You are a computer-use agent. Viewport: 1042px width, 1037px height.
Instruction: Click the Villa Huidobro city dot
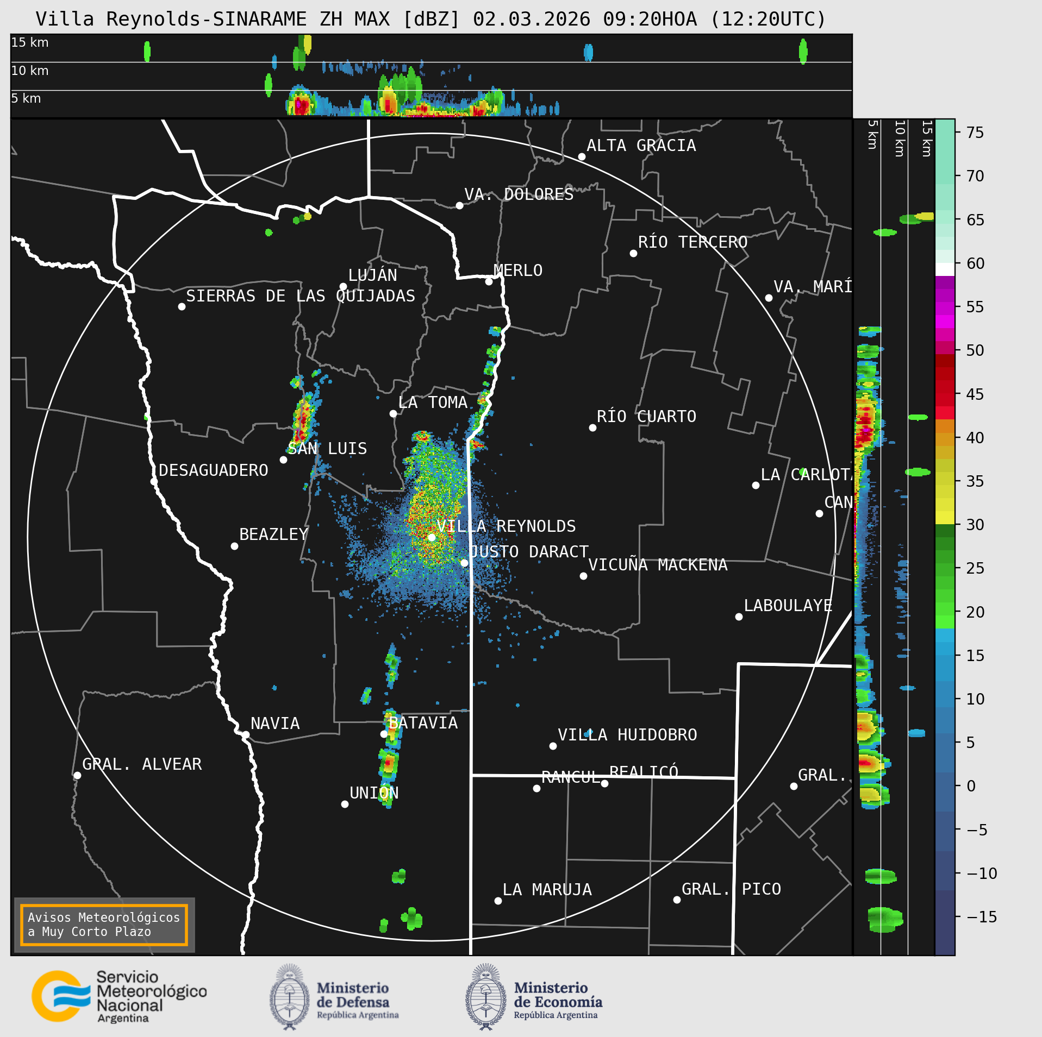pos(553,746)
